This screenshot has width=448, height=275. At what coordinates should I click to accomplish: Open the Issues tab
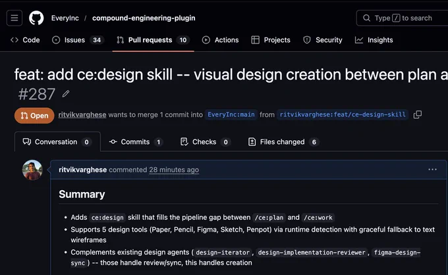pos(77,40)
